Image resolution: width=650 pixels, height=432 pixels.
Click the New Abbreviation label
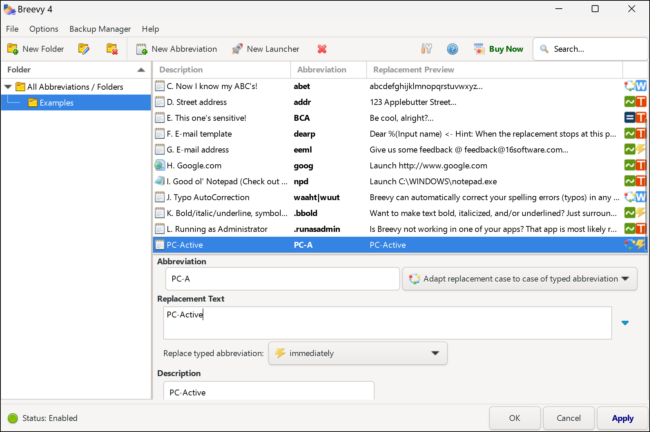pos(184,49)
